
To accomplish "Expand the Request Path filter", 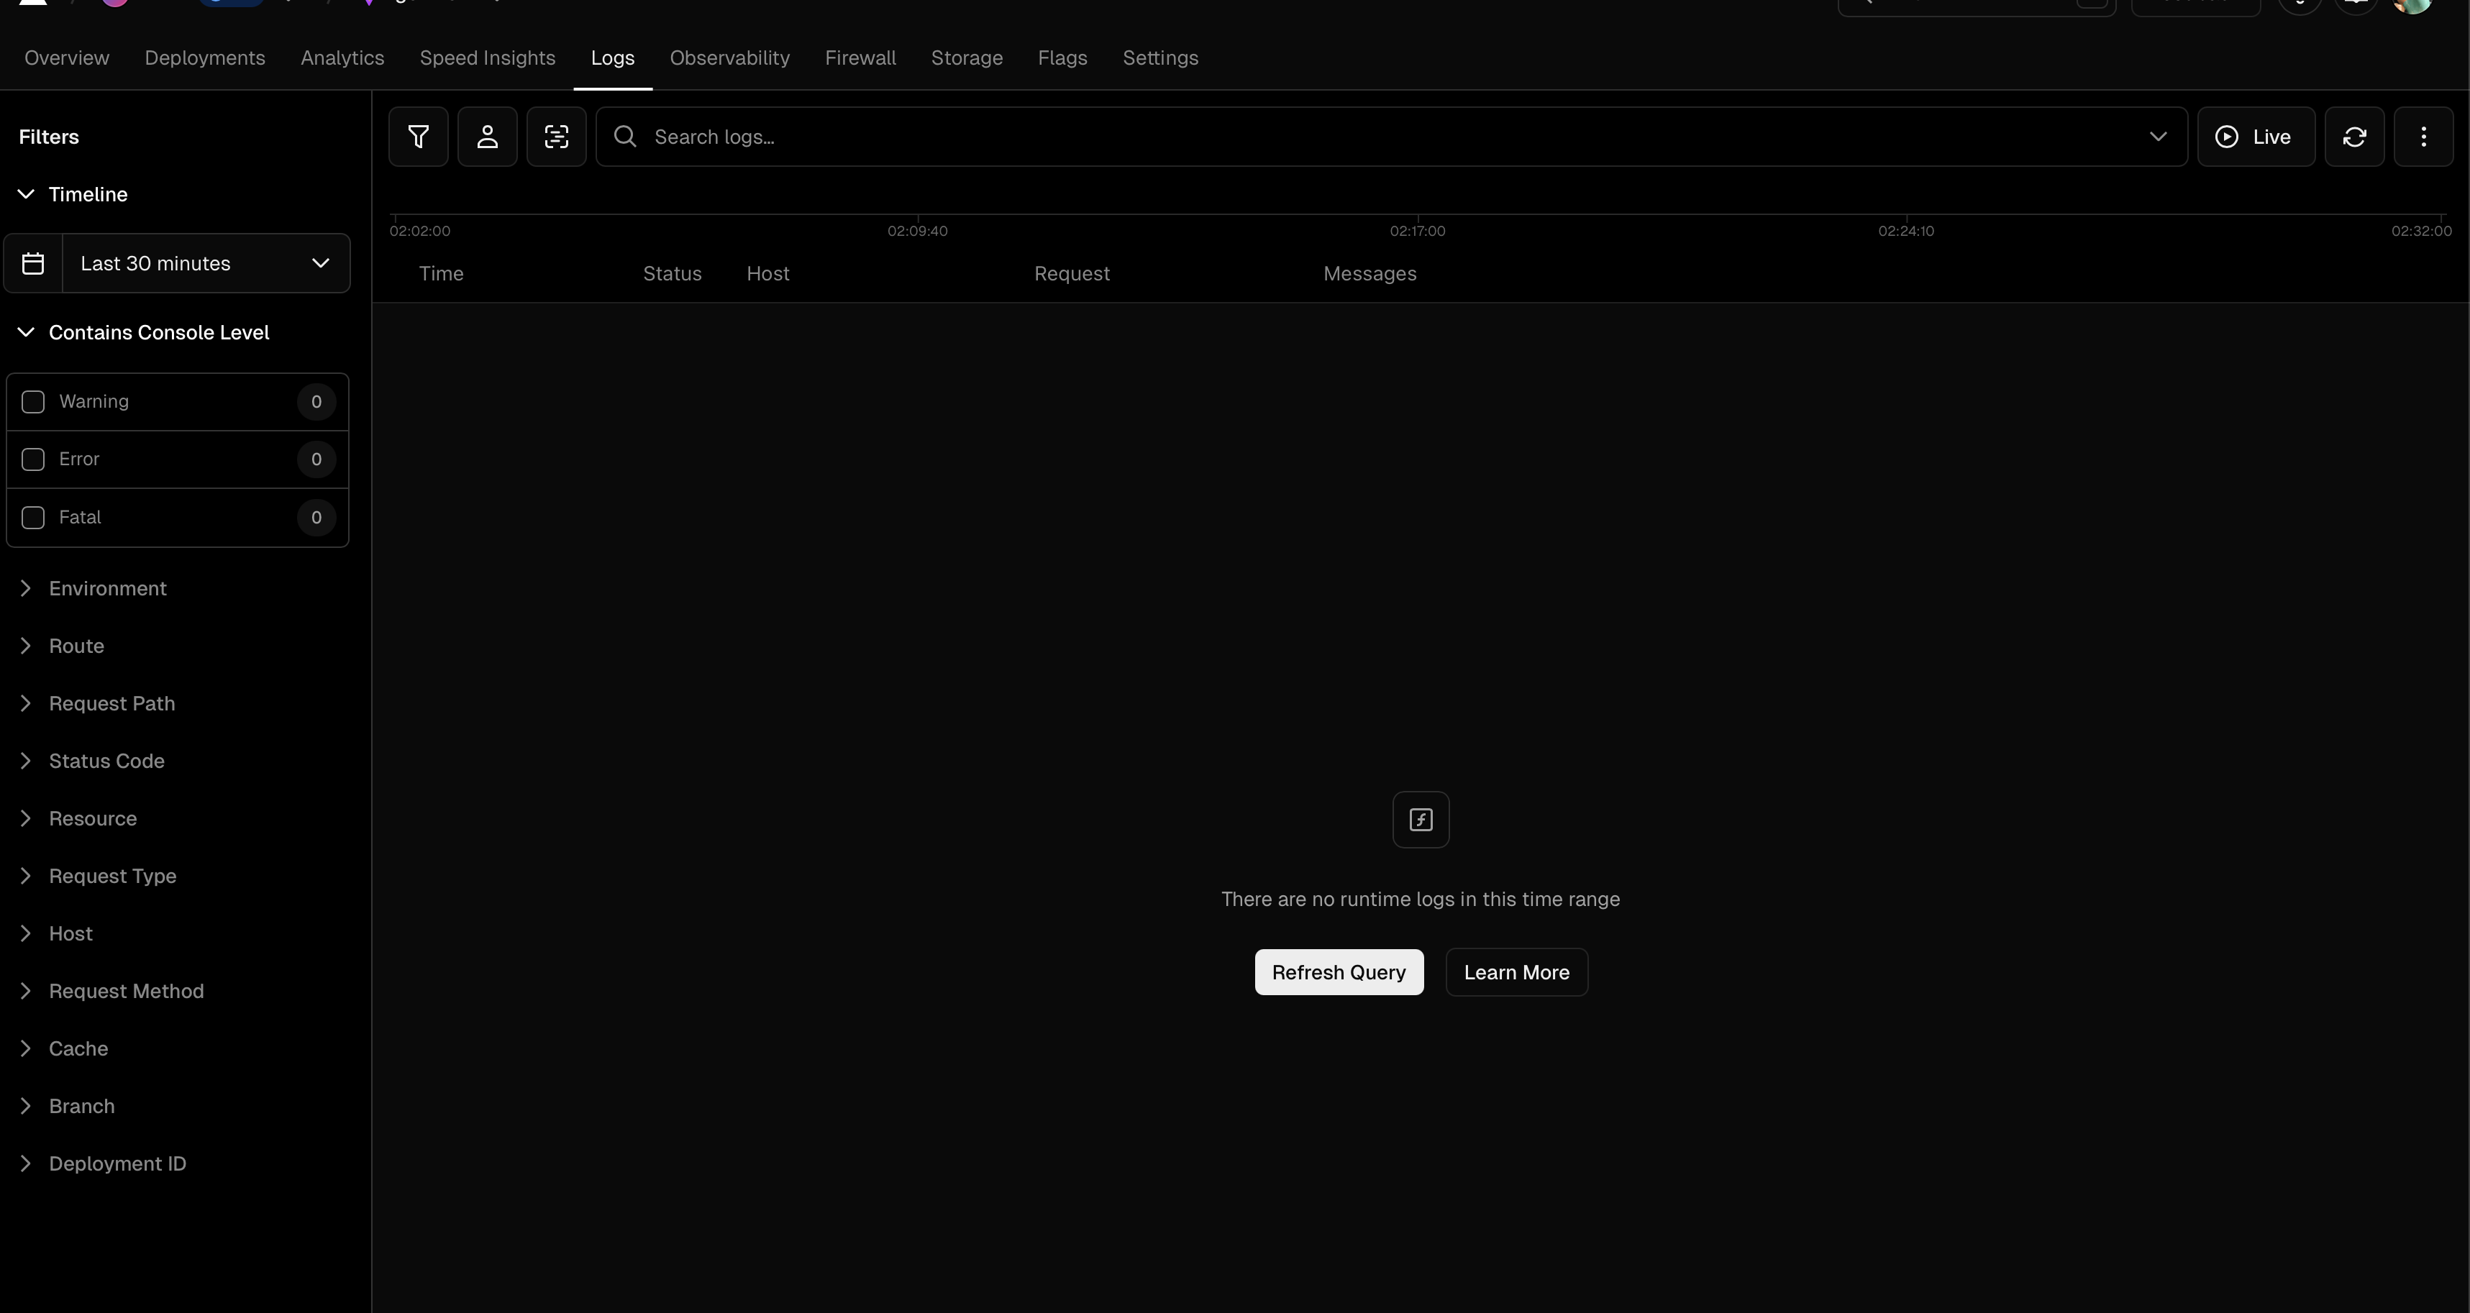I will (98, 703).
